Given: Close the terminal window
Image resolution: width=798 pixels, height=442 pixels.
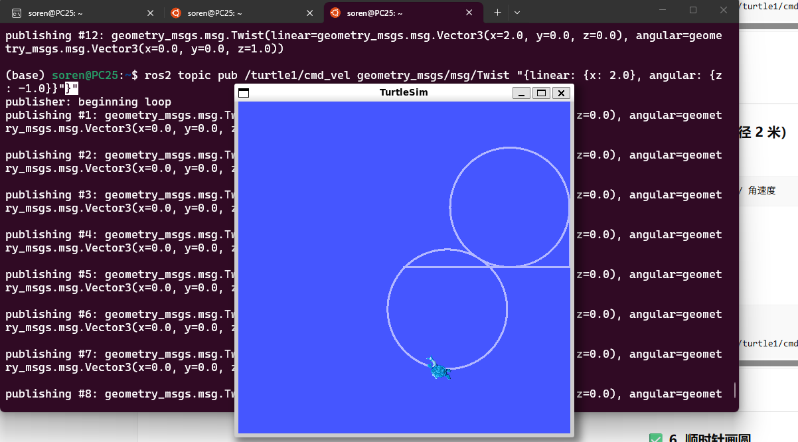Looking at the screenshot, I should point(724,10).
